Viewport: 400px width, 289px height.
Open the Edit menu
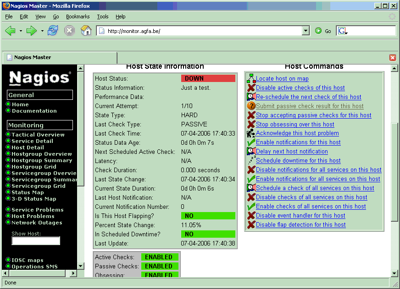(x=24, y=16)
